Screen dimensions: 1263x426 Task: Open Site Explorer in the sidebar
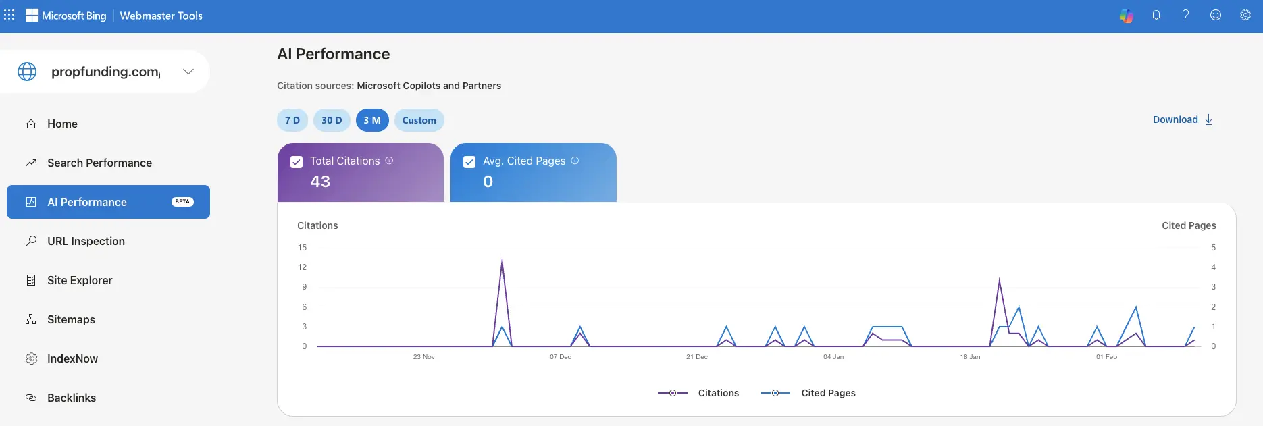(x=108, y=280)
